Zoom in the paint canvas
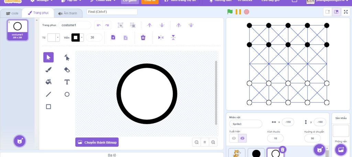 (213, 142)
